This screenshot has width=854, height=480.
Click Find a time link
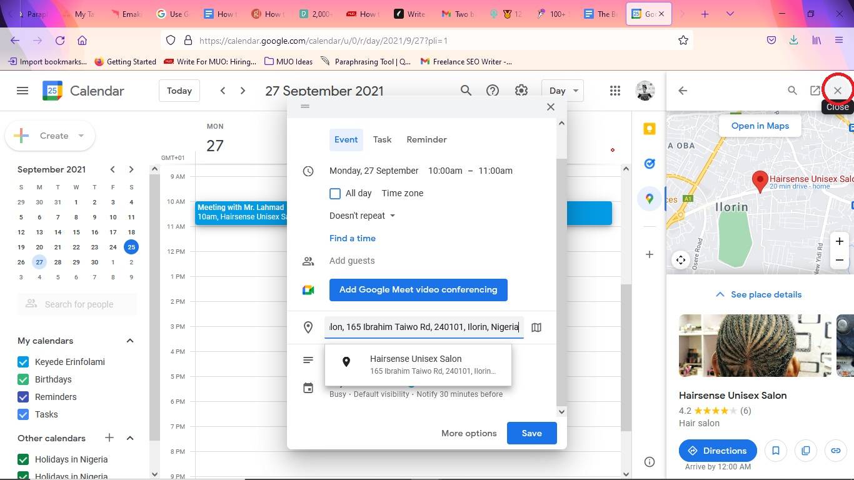coord(353,238)
